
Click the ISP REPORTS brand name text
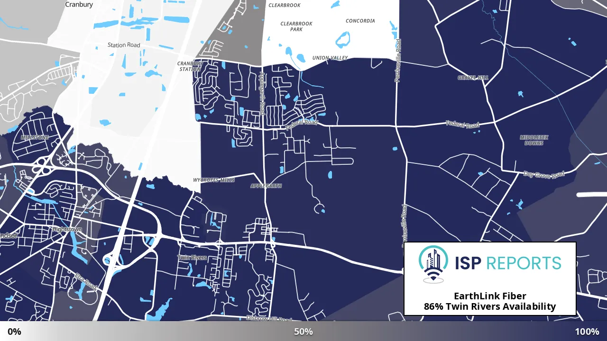coord(508,263)
